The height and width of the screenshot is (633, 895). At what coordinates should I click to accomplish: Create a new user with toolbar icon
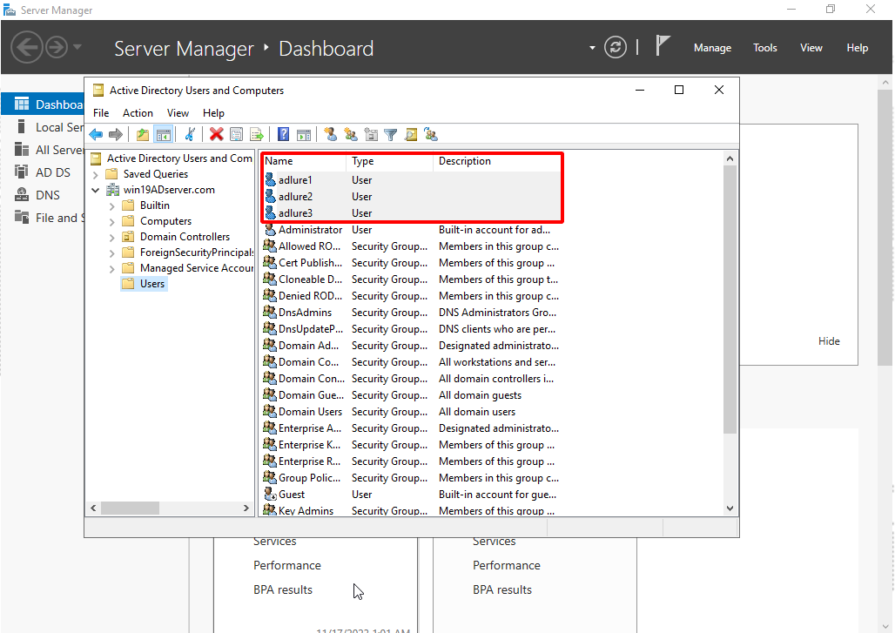(x=331, y=134)
